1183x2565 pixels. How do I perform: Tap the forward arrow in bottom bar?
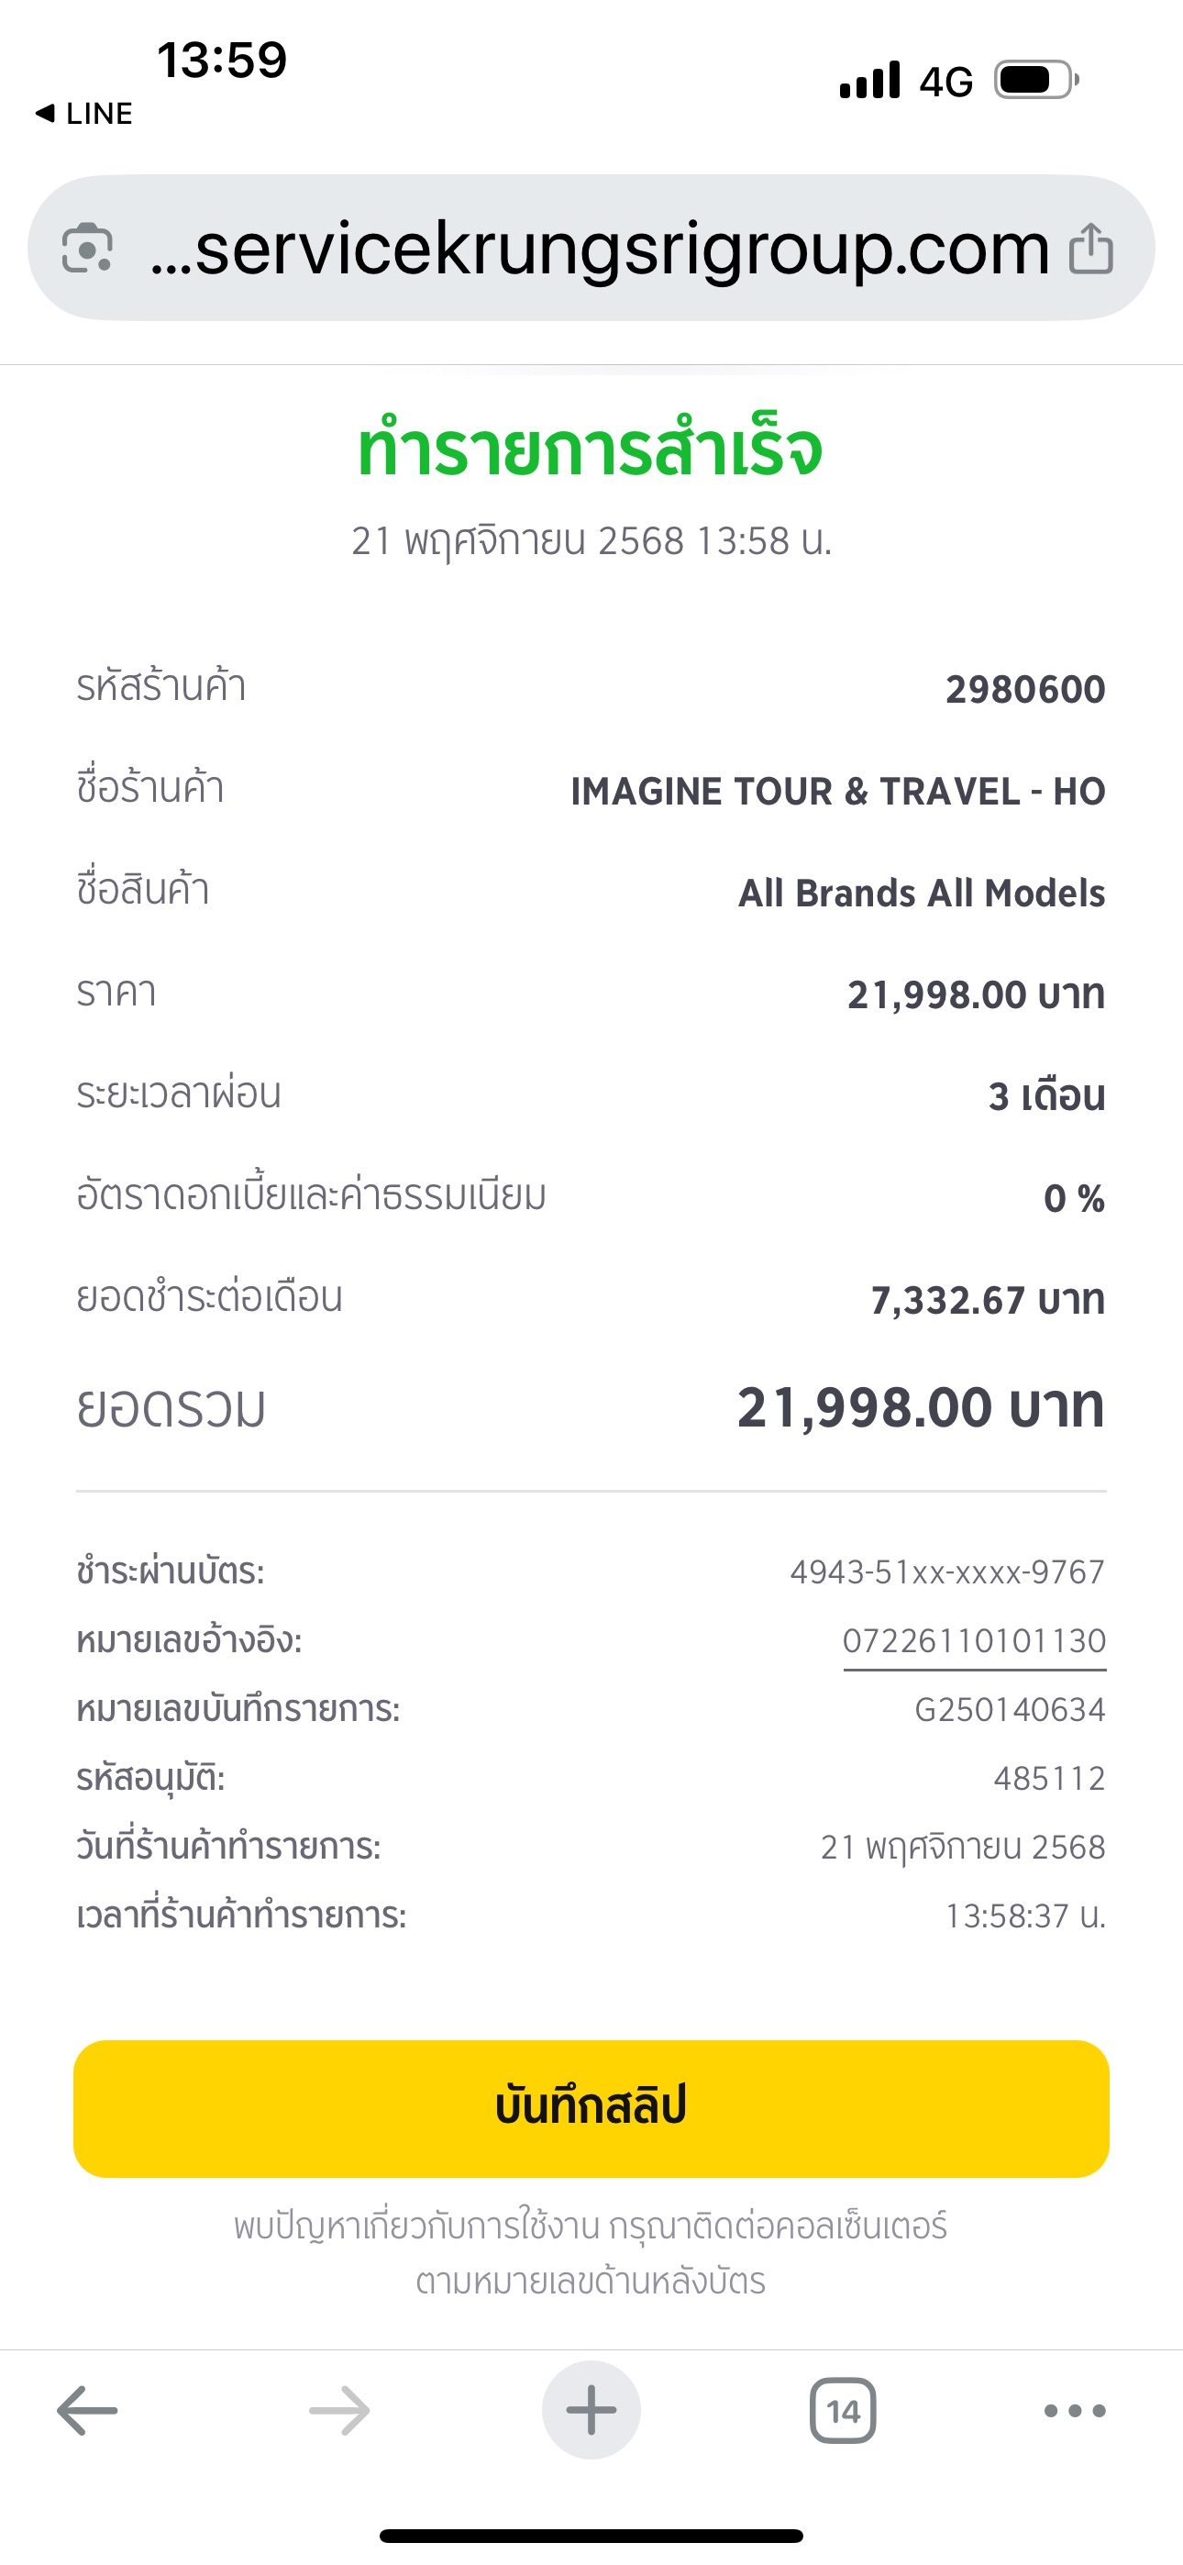[x=339, y=2411]
